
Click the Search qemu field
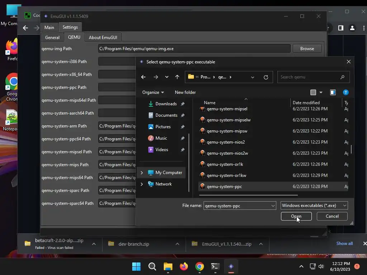[x=313, y=77]
